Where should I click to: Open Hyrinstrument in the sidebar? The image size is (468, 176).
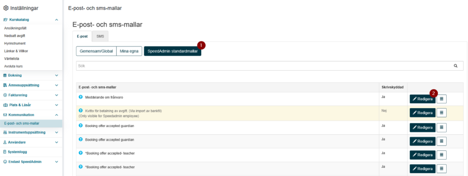coord(15,44)
